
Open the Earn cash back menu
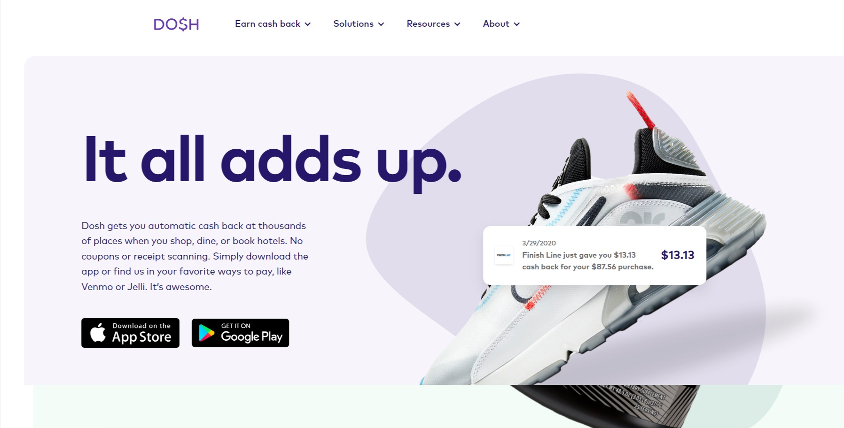tap(273, 24)
